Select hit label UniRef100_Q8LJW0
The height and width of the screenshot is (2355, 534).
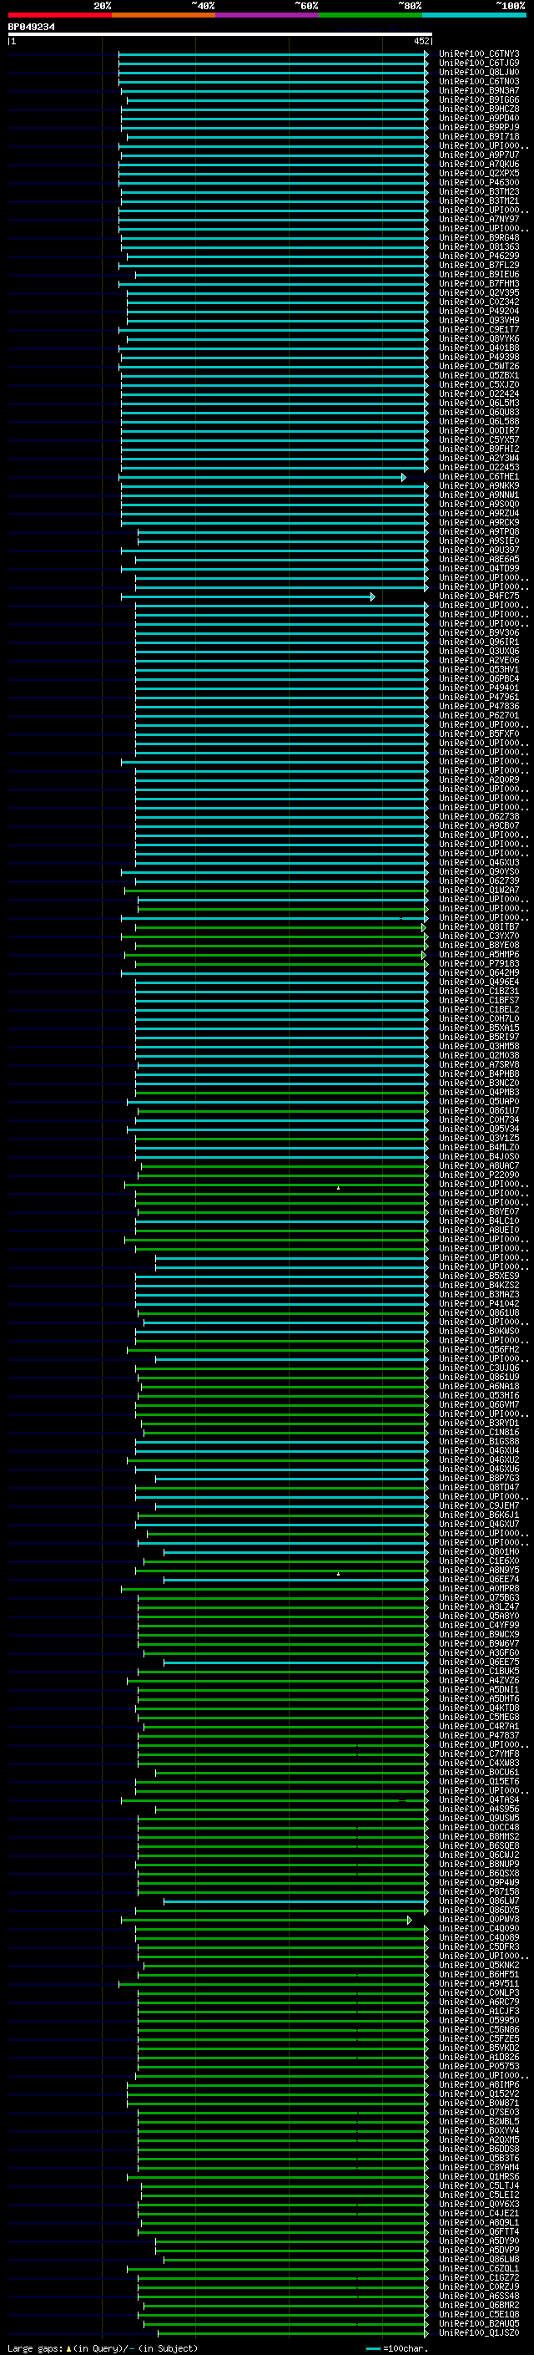coord(479,72)
